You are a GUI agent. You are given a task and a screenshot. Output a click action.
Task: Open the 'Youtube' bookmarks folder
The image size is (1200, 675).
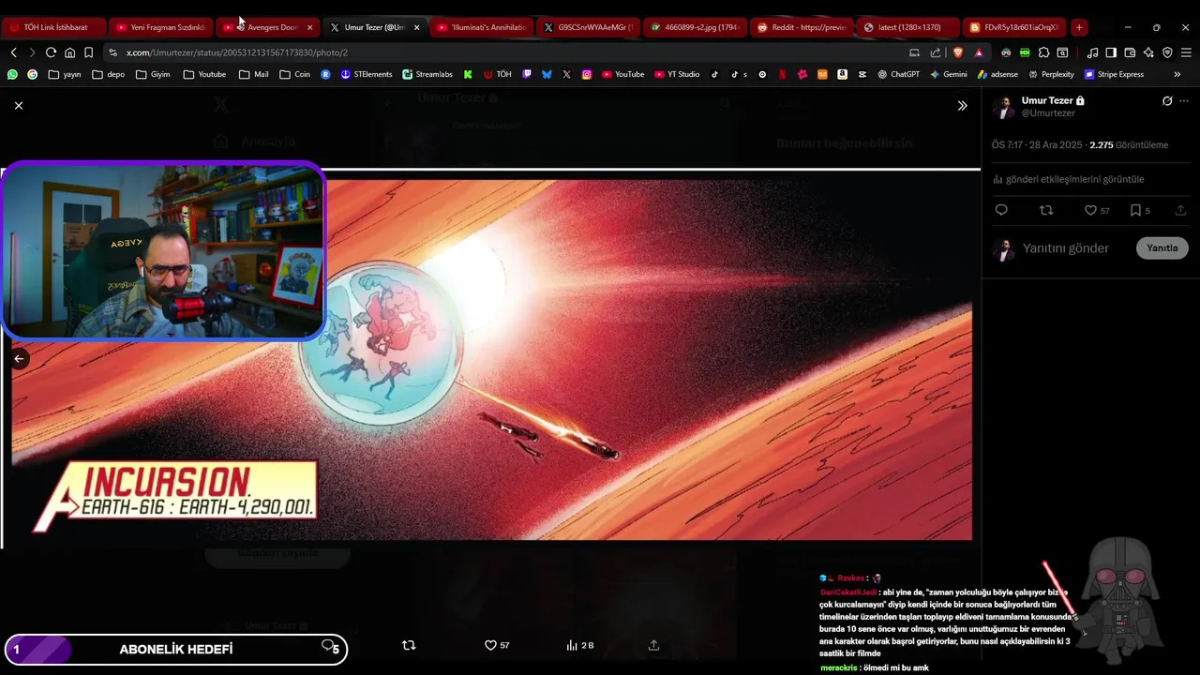pyautogui.click(x=204, y=74)
